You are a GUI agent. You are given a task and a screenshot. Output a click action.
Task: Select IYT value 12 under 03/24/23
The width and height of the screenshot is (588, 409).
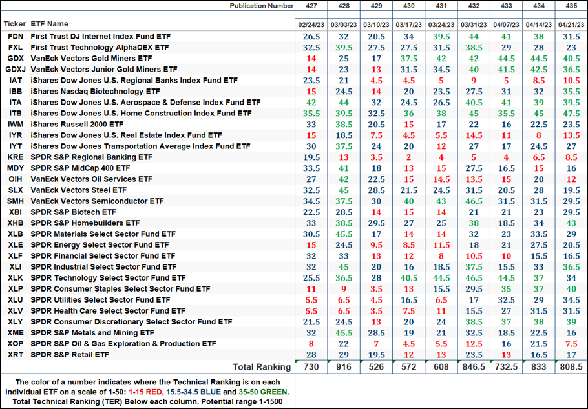pyautogui.click(x=441, y=146)
